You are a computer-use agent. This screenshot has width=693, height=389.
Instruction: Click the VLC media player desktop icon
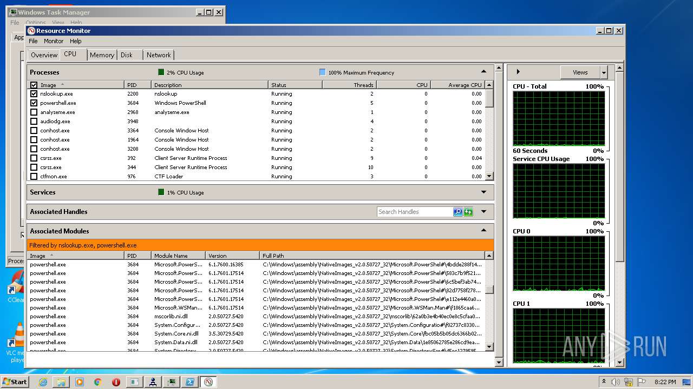16,343
